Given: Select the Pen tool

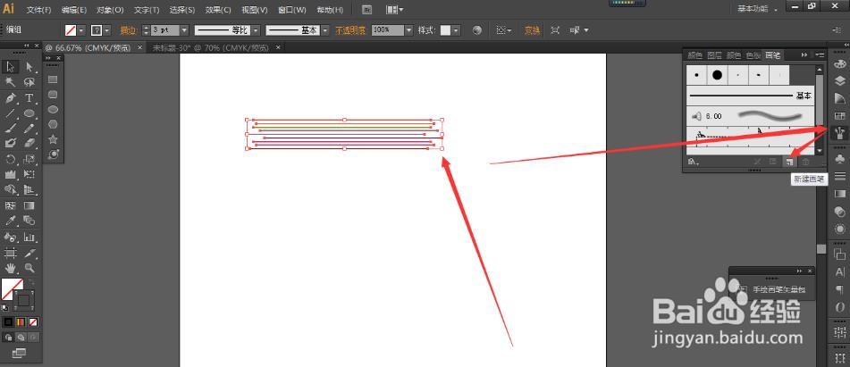Looking at the screenshot, I should (x=11, y=97).
